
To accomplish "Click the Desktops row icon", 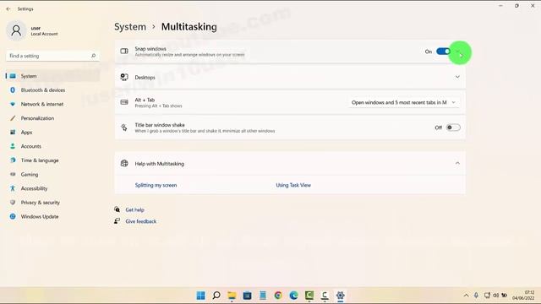I will click(x=124, y=77).
